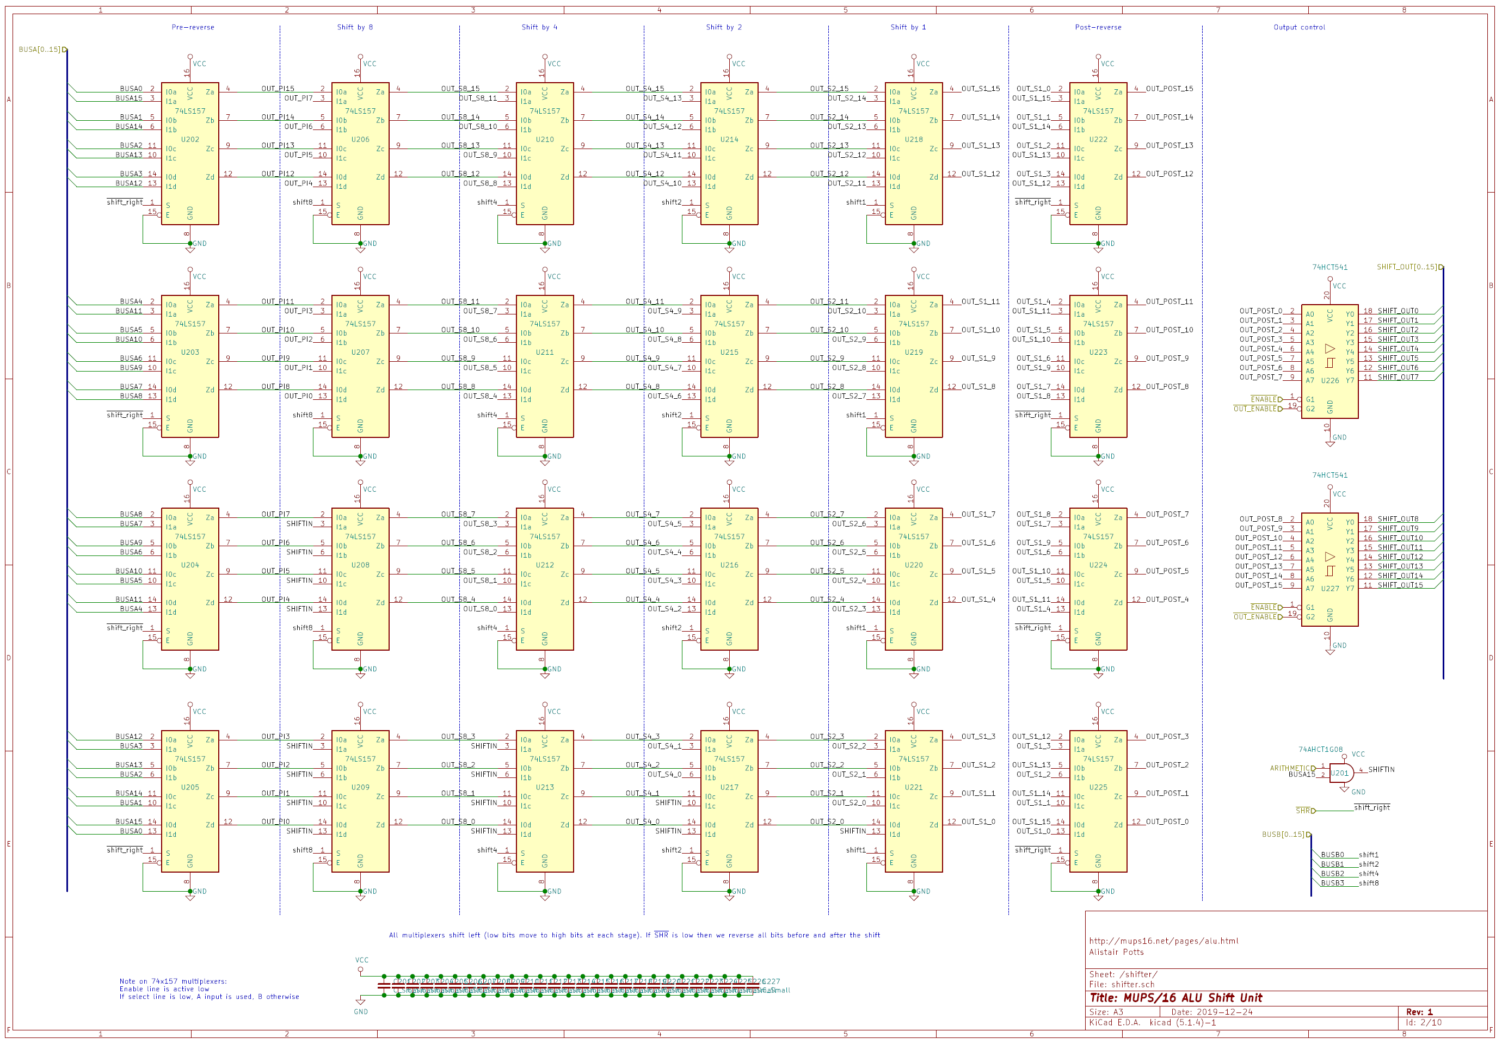The height and width of the screenshot is (1044, 1502).
Task: Select the U209 multiplexer symbol
Action: point(360,801)
